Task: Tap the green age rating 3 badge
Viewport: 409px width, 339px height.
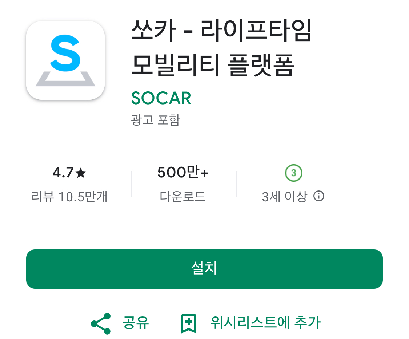Action: (x=294, y=173)
